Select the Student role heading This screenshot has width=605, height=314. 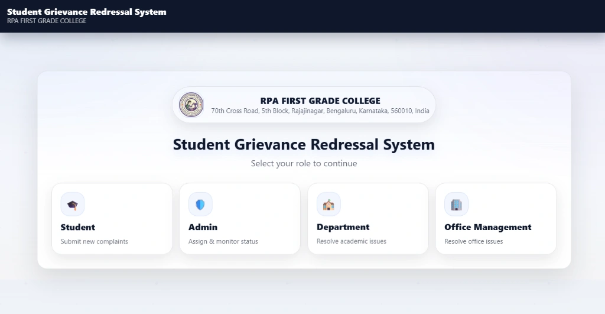pos(77,227)
